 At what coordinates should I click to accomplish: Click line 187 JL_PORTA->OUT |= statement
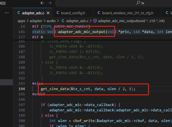[75, 52]
